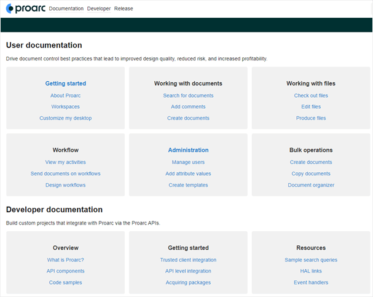Viewport: 373px width, 297px height.
Task: Open the Add comments link
Action: (x=188, y=106)
